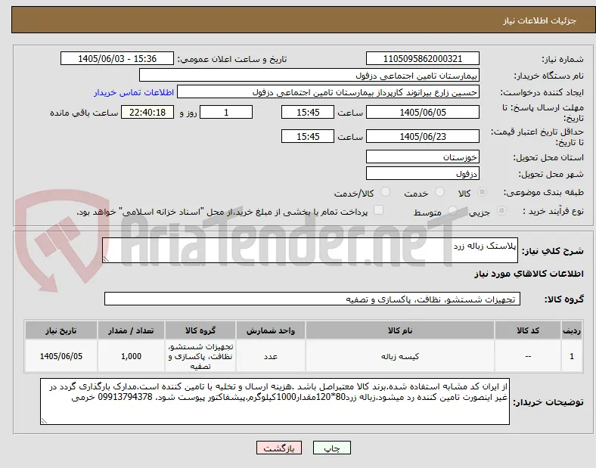
Task: Click the remaining days field showing 1
Action: tap(226, 113)
